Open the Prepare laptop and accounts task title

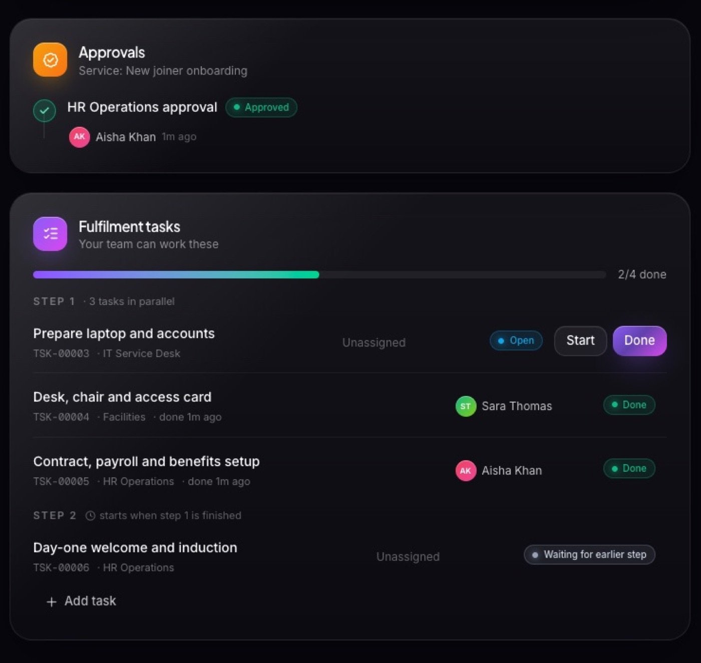click(124, 334)
